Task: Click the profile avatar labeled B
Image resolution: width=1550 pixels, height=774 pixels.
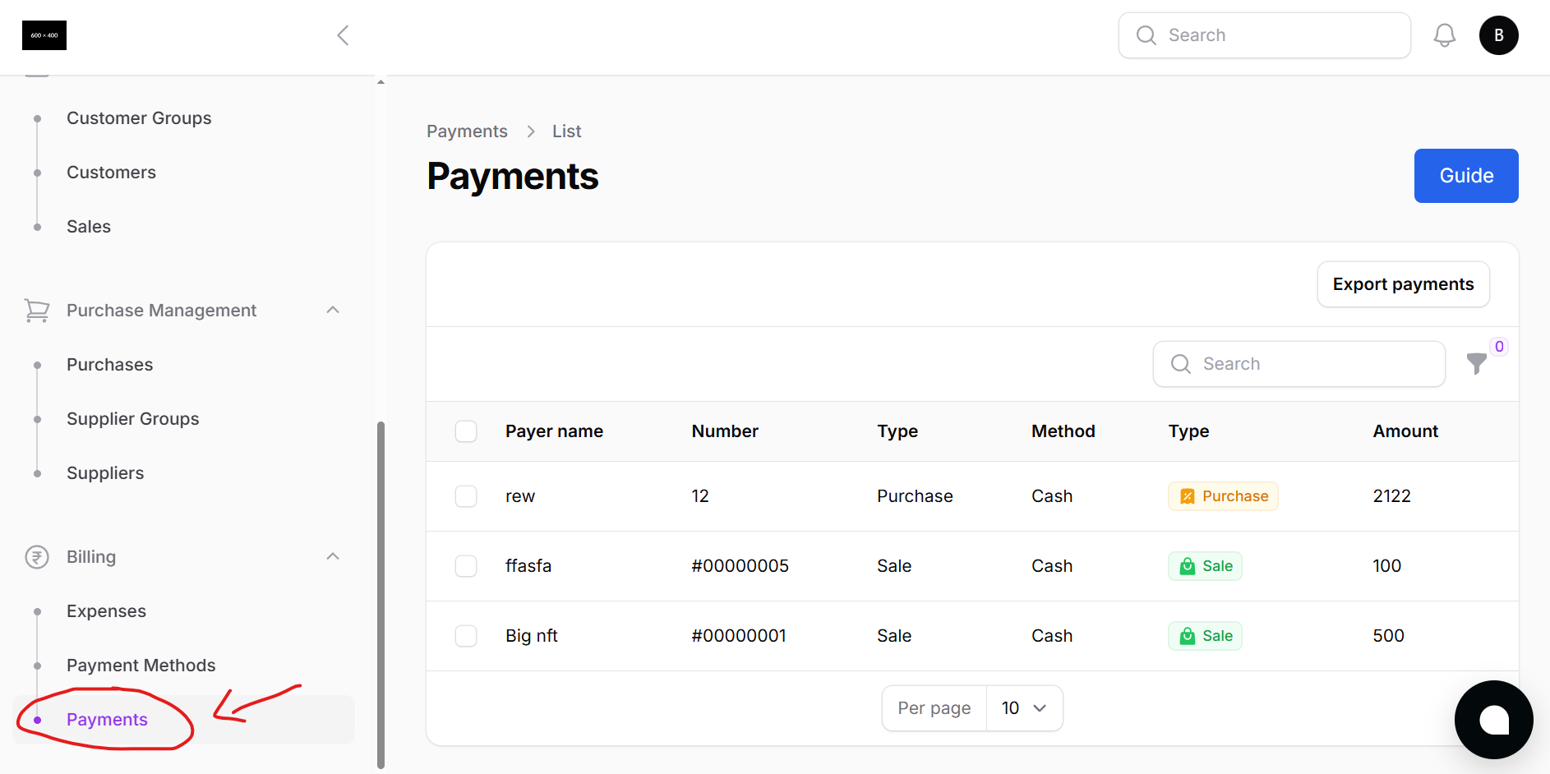Action: (1498, 35)
